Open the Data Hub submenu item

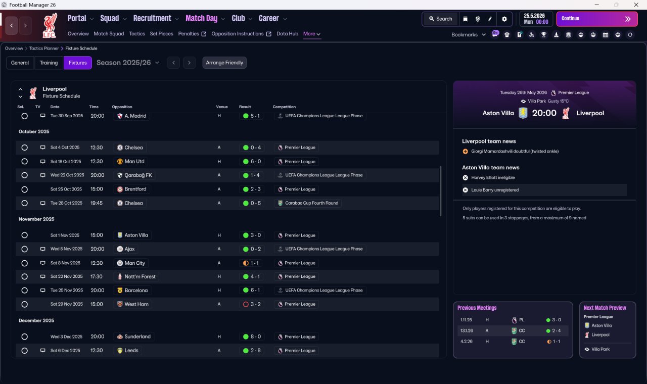[x=287, y=34]
